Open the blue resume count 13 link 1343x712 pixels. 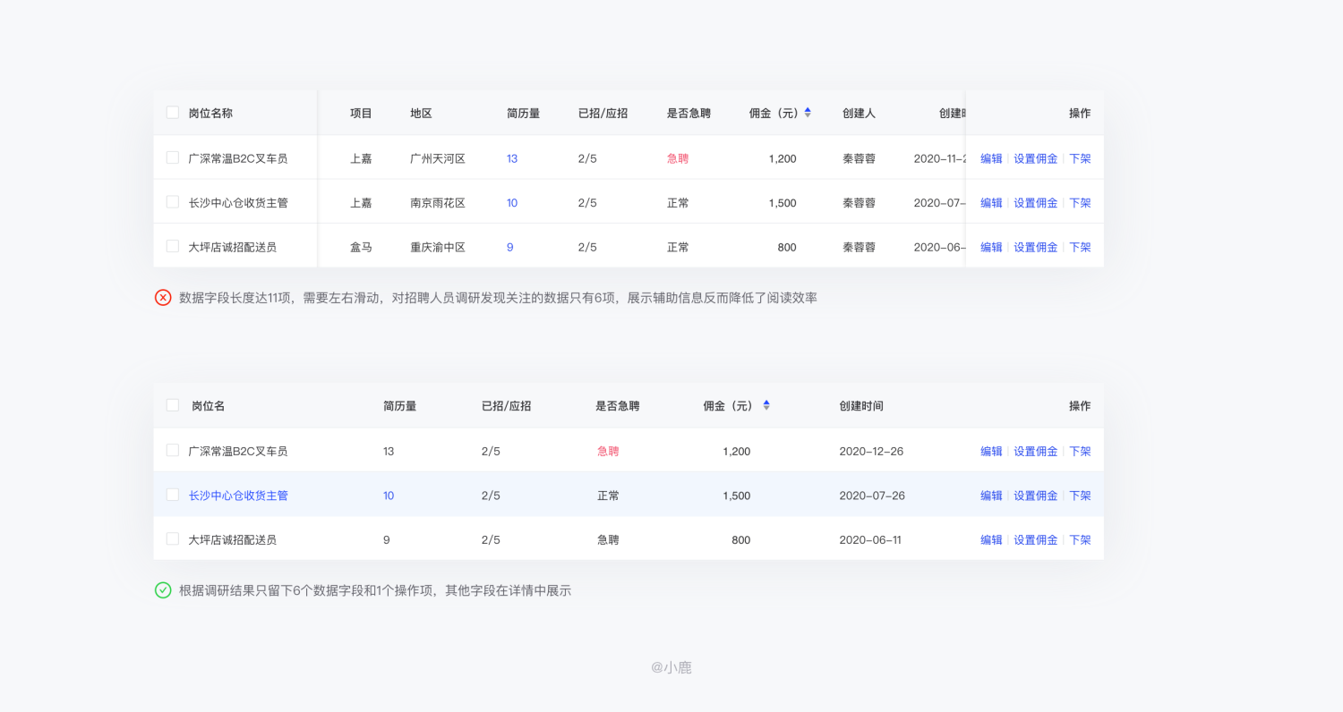[512, 158]
